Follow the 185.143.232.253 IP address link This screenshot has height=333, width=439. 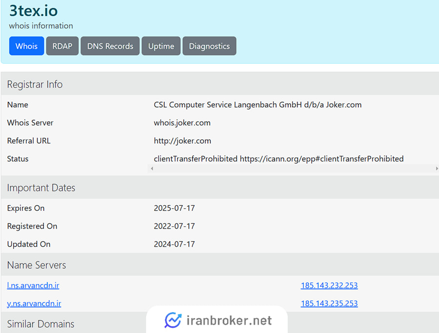point(329,285)
